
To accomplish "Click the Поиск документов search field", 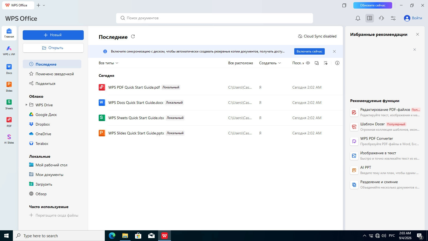I will pyautogui.click(x=215, y=18).
